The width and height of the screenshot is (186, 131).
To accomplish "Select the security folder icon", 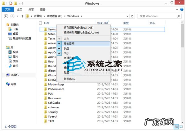I will [x=46, y=112].
